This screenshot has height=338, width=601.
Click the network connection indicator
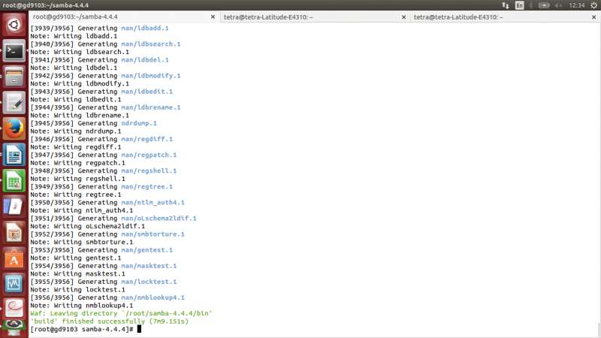tap(505, 5)
